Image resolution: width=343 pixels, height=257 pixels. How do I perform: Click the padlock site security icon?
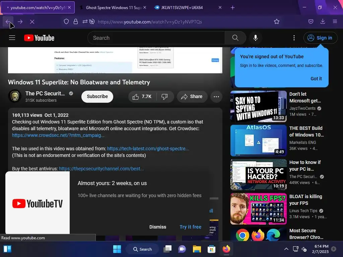[x=76, y=21]
